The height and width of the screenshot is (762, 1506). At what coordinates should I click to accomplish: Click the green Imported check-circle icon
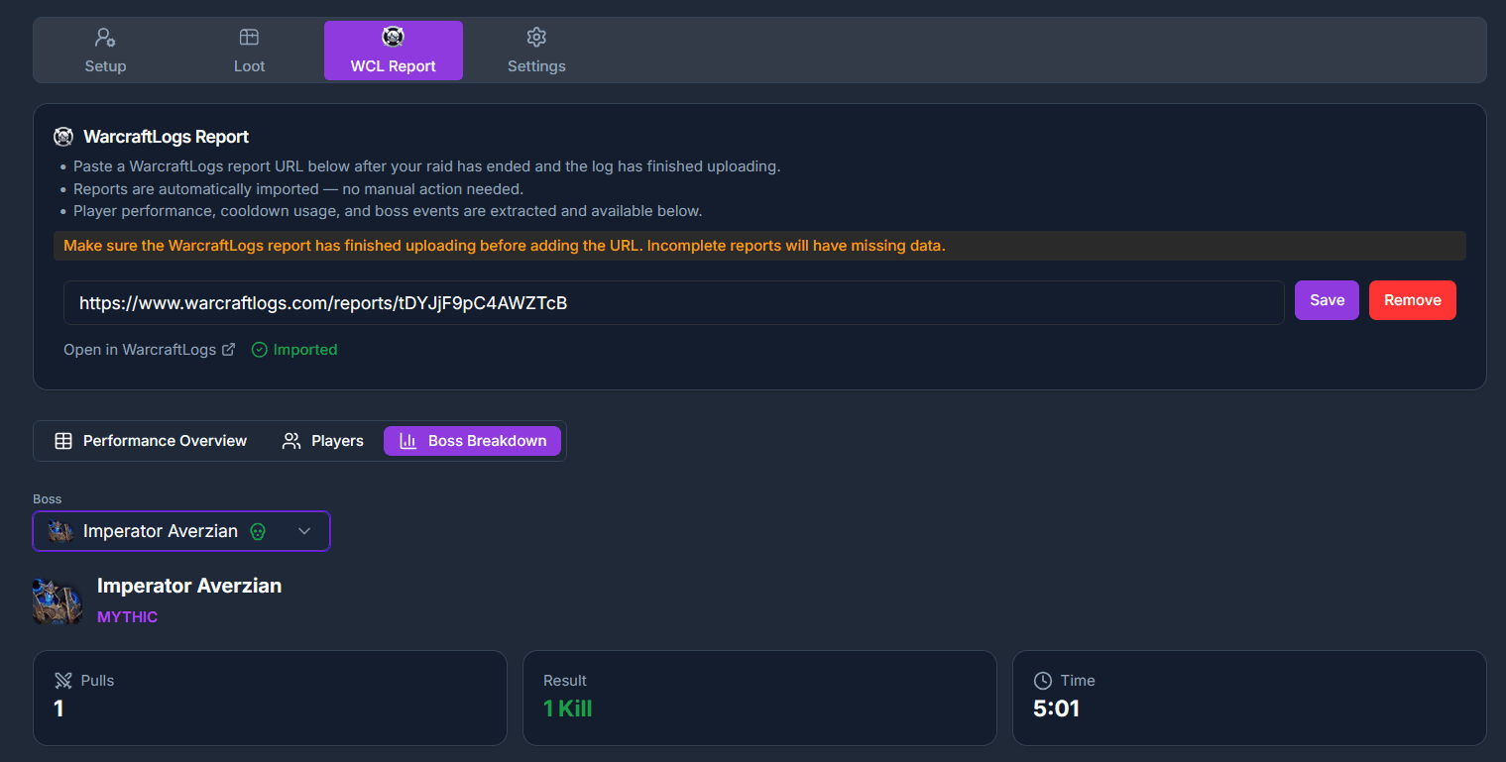click(x=260, y=350)
